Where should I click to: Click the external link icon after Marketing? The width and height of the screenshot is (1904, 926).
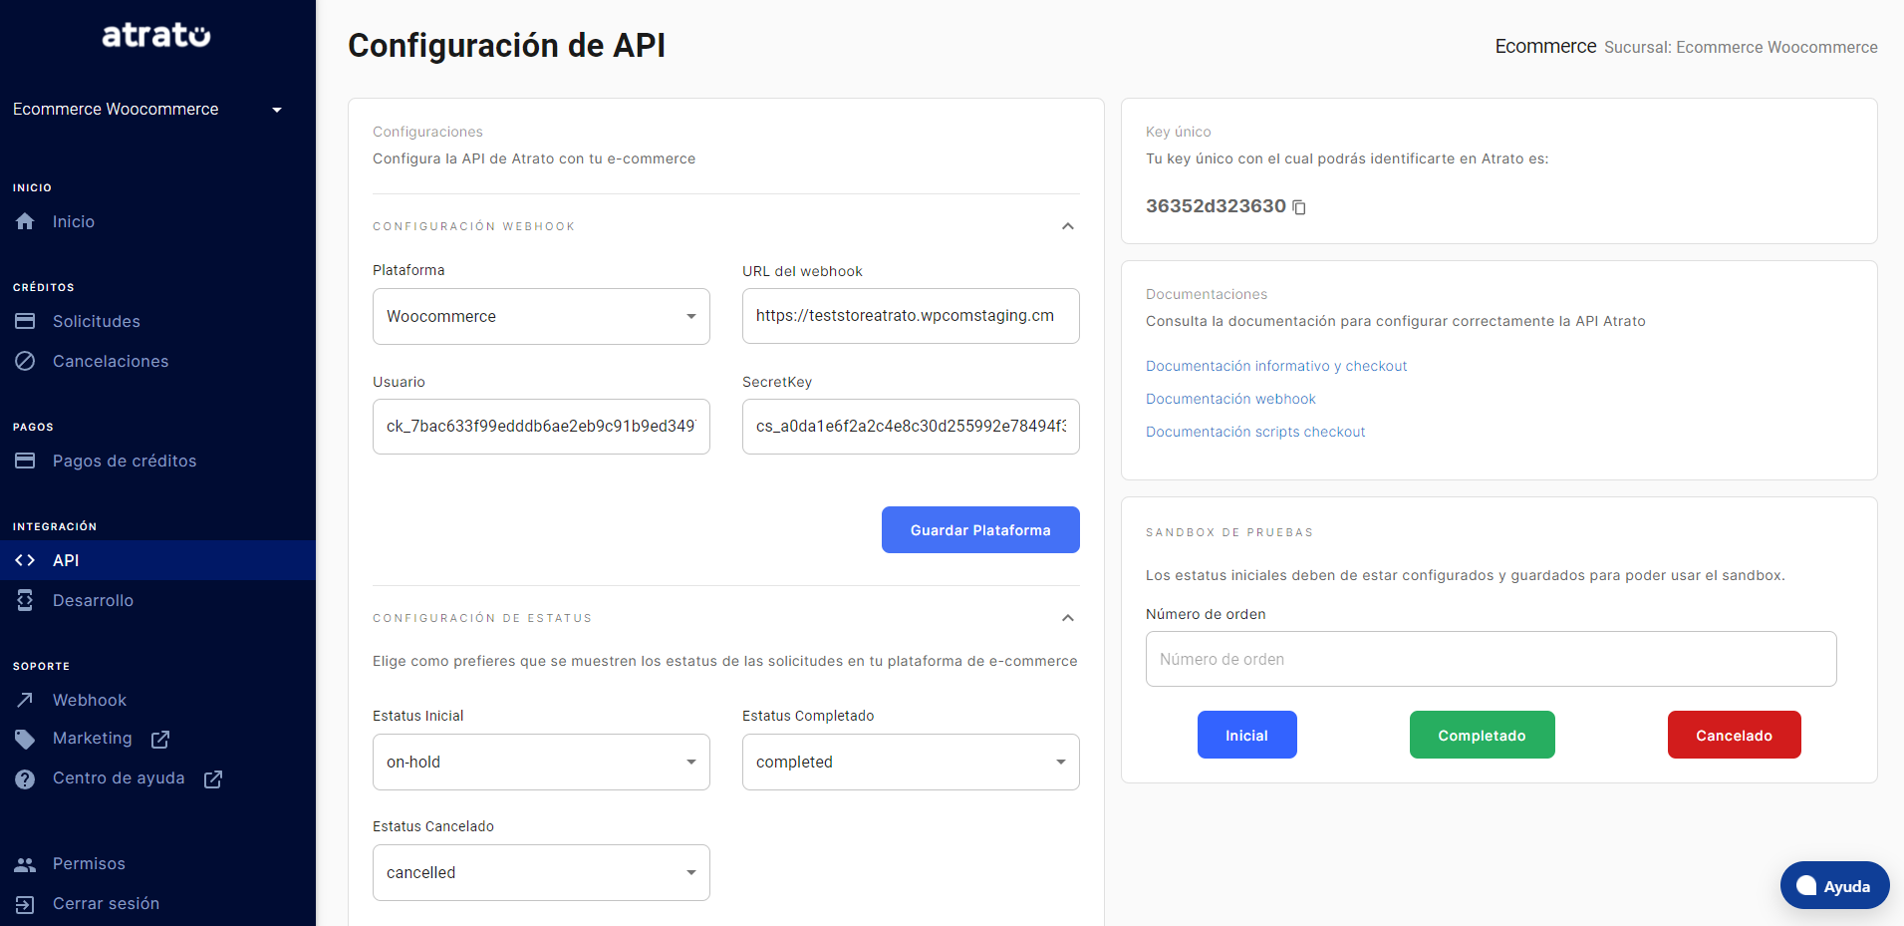160,740
